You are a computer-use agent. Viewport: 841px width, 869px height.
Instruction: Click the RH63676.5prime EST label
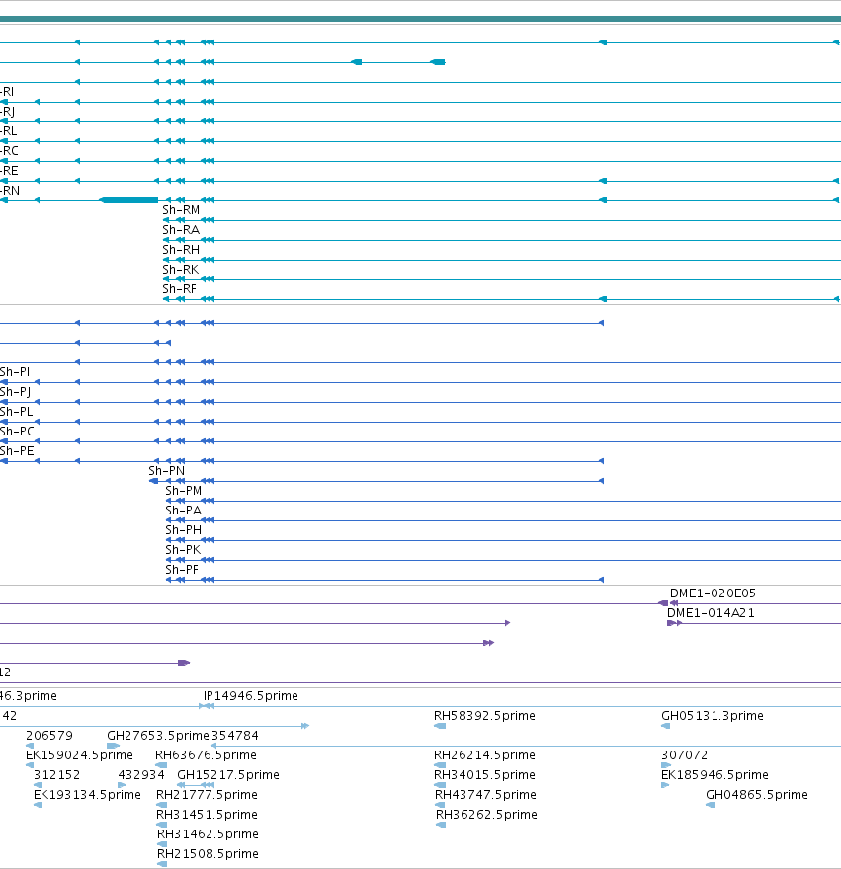pyautogui.click(x=206, y=755)
